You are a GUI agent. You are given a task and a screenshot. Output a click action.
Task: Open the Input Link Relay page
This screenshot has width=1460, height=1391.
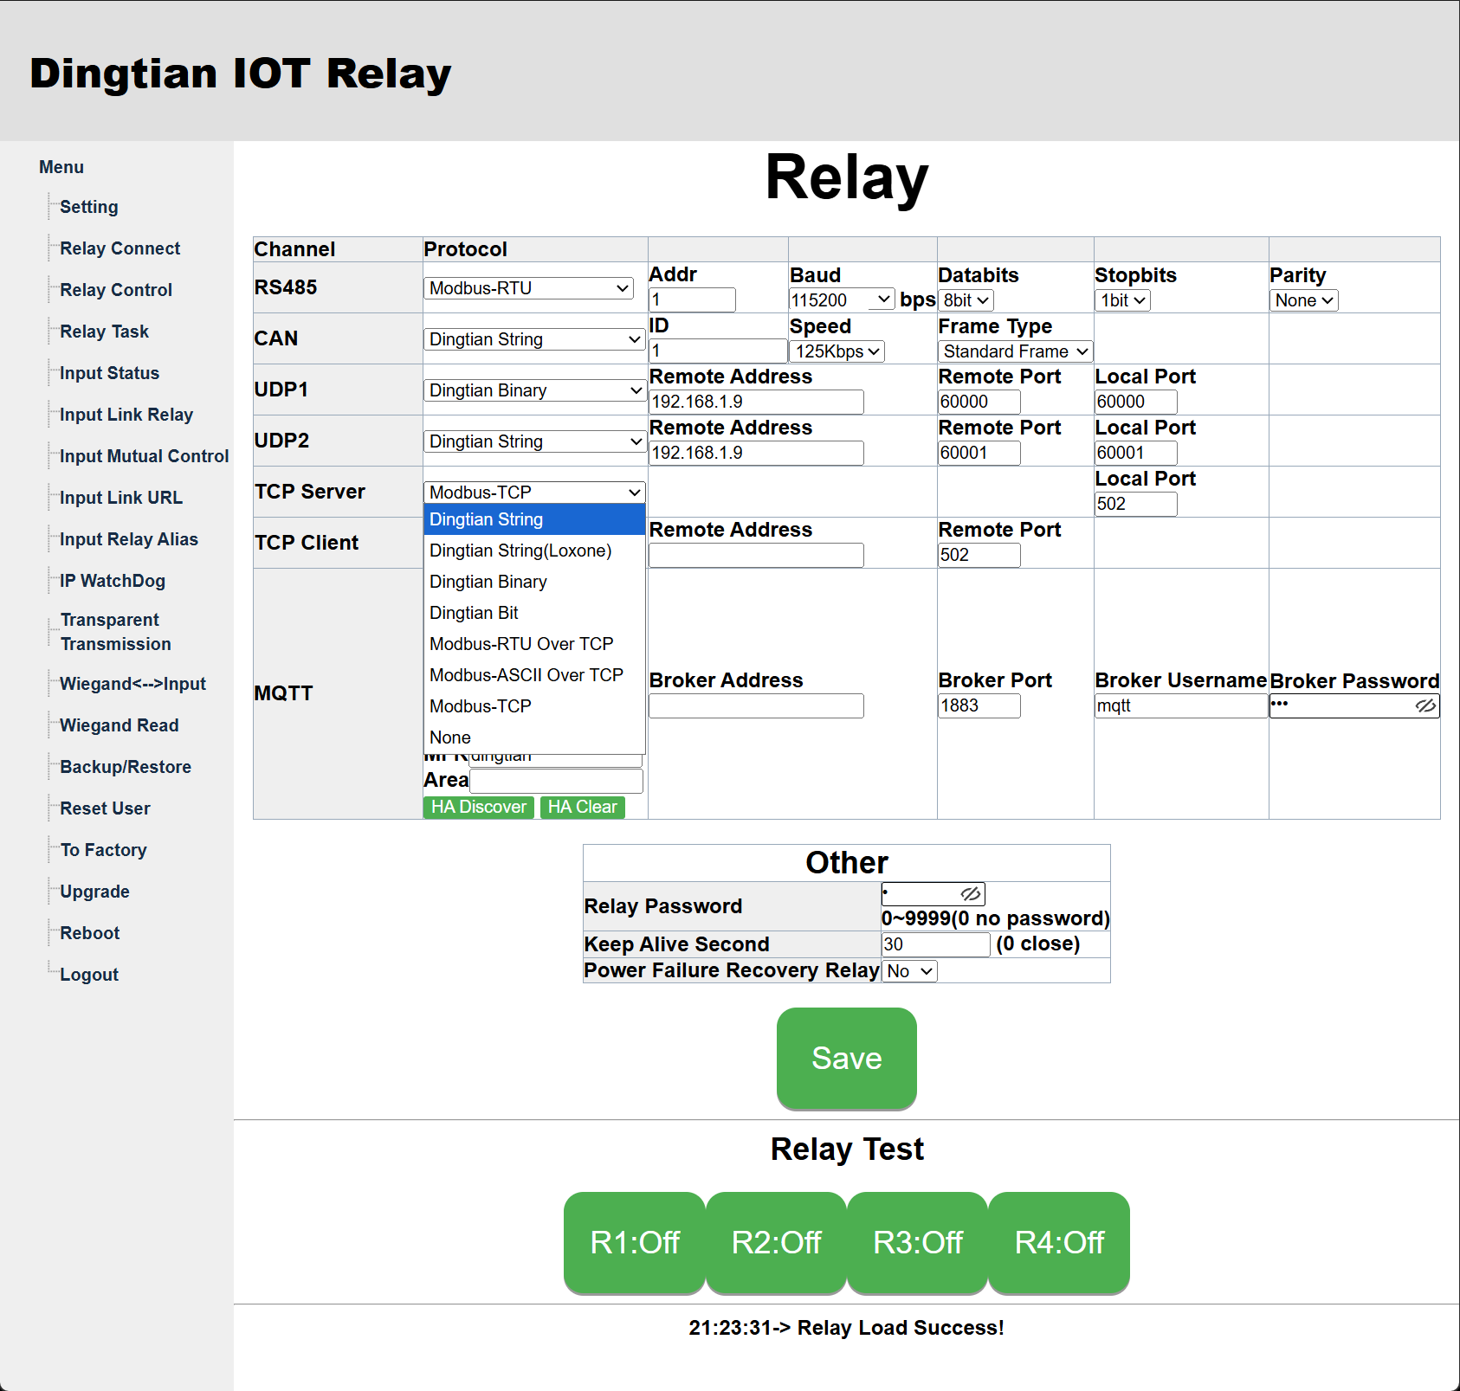tap(126, 415)
